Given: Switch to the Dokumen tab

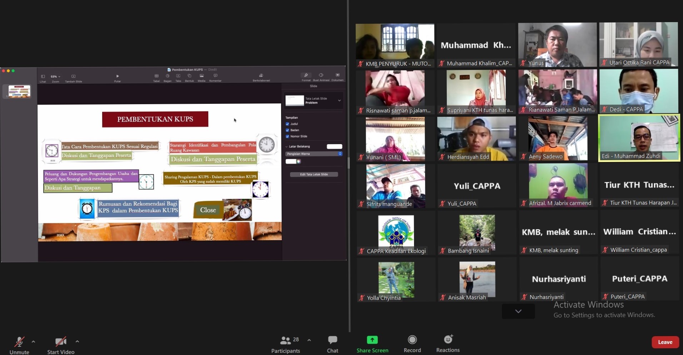Looking at the screenshot, I should click(x=337, y=77).
